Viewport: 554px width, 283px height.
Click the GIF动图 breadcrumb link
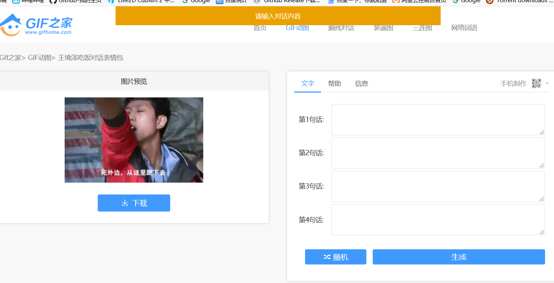coord(40,57)
